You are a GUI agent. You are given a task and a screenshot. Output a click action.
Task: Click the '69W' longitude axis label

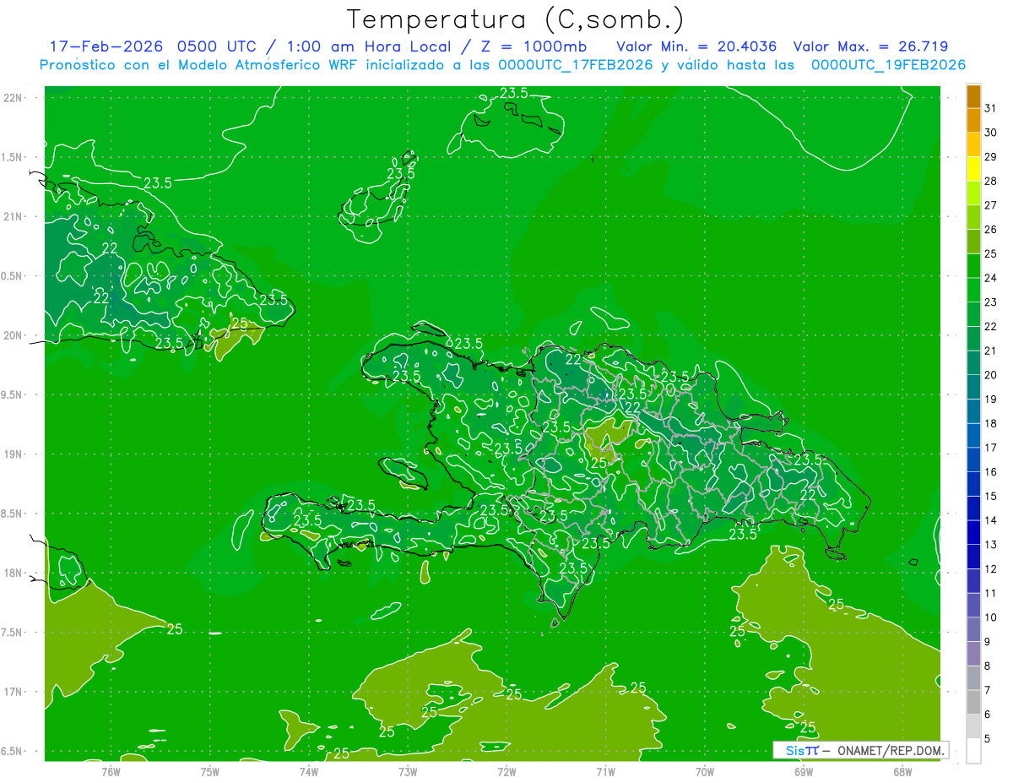803,771
